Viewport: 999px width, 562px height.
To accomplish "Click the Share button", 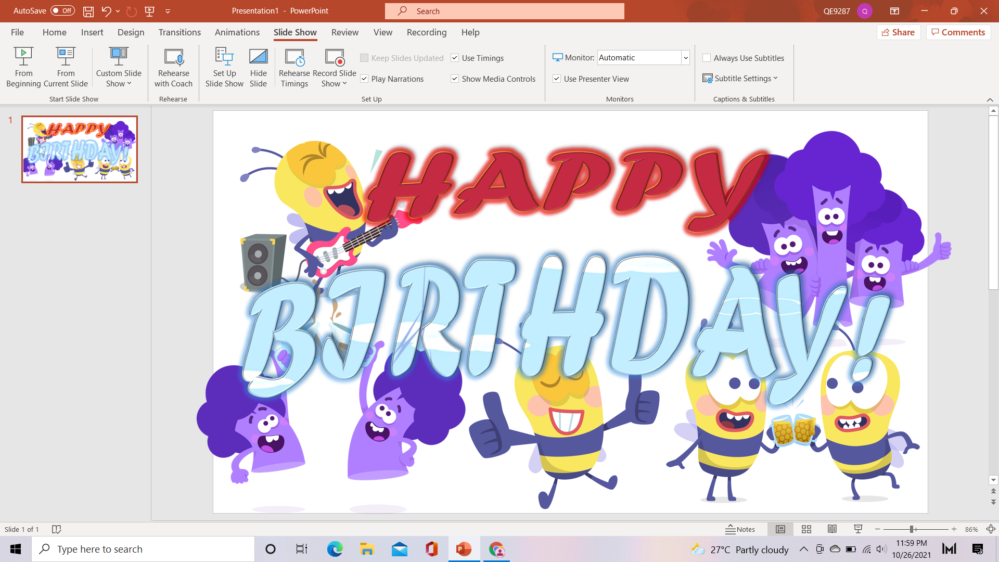I will coord(899,32).
